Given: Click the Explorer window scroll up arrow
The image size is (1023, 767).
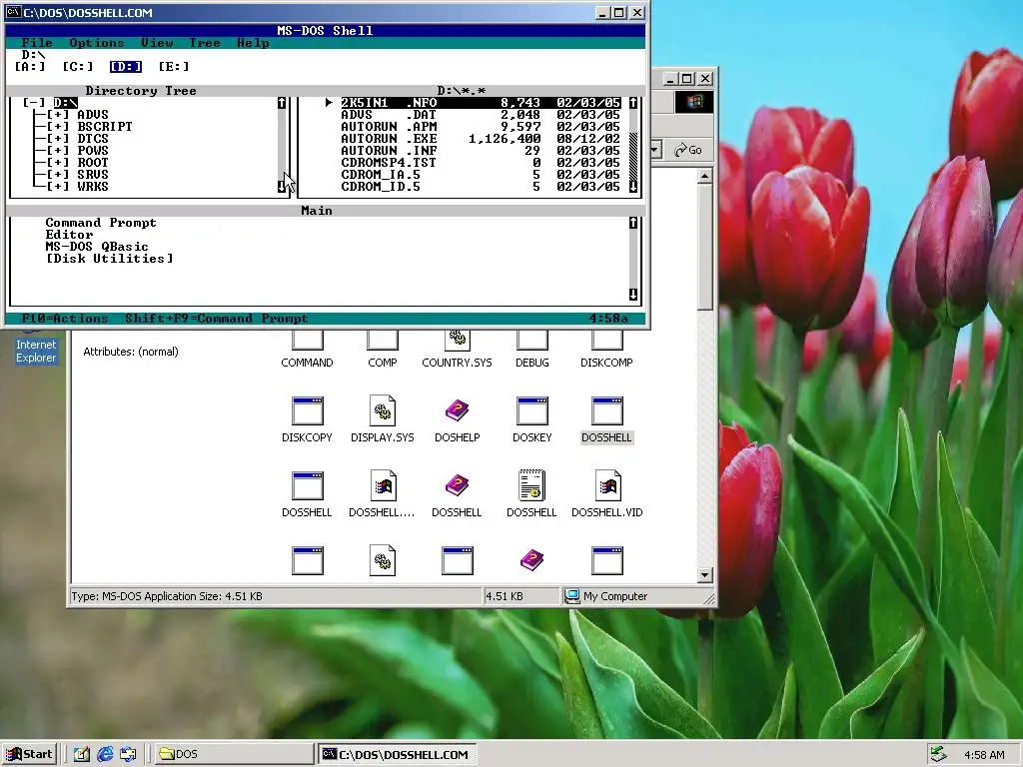Looking at the screenshot, I should coord(704,176).
